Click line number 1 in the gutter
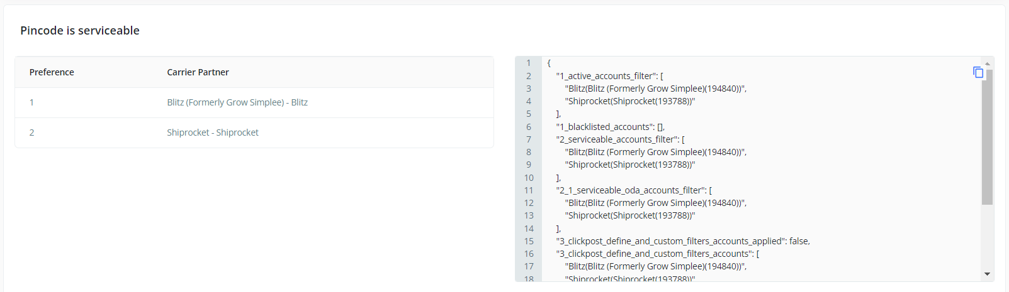 (529, 63)
